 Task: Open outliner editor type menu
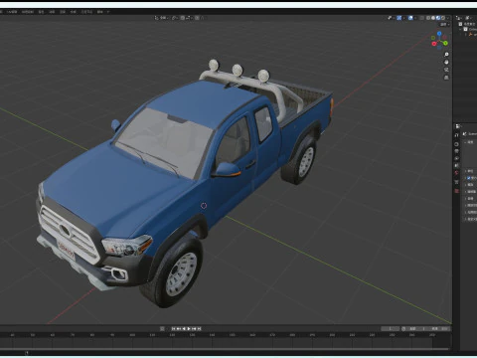pyautogui.click(x=459, y=18)
